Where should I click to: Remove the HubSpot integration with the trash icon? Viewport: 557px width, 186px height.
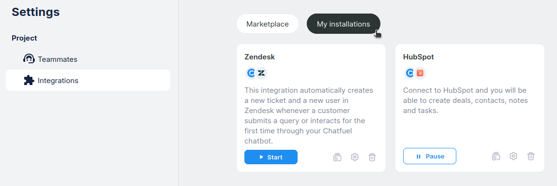(531, 156)
